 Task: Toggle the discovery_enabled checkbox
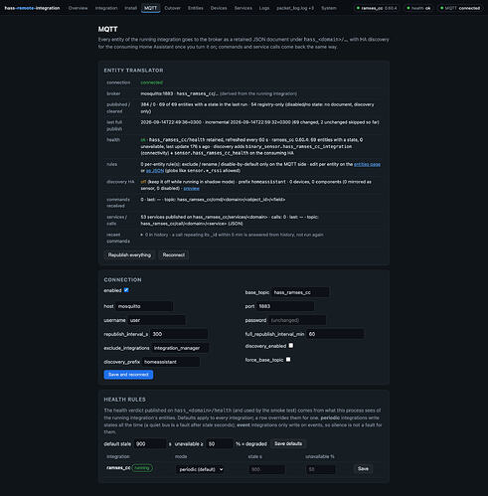pos(290,346)
